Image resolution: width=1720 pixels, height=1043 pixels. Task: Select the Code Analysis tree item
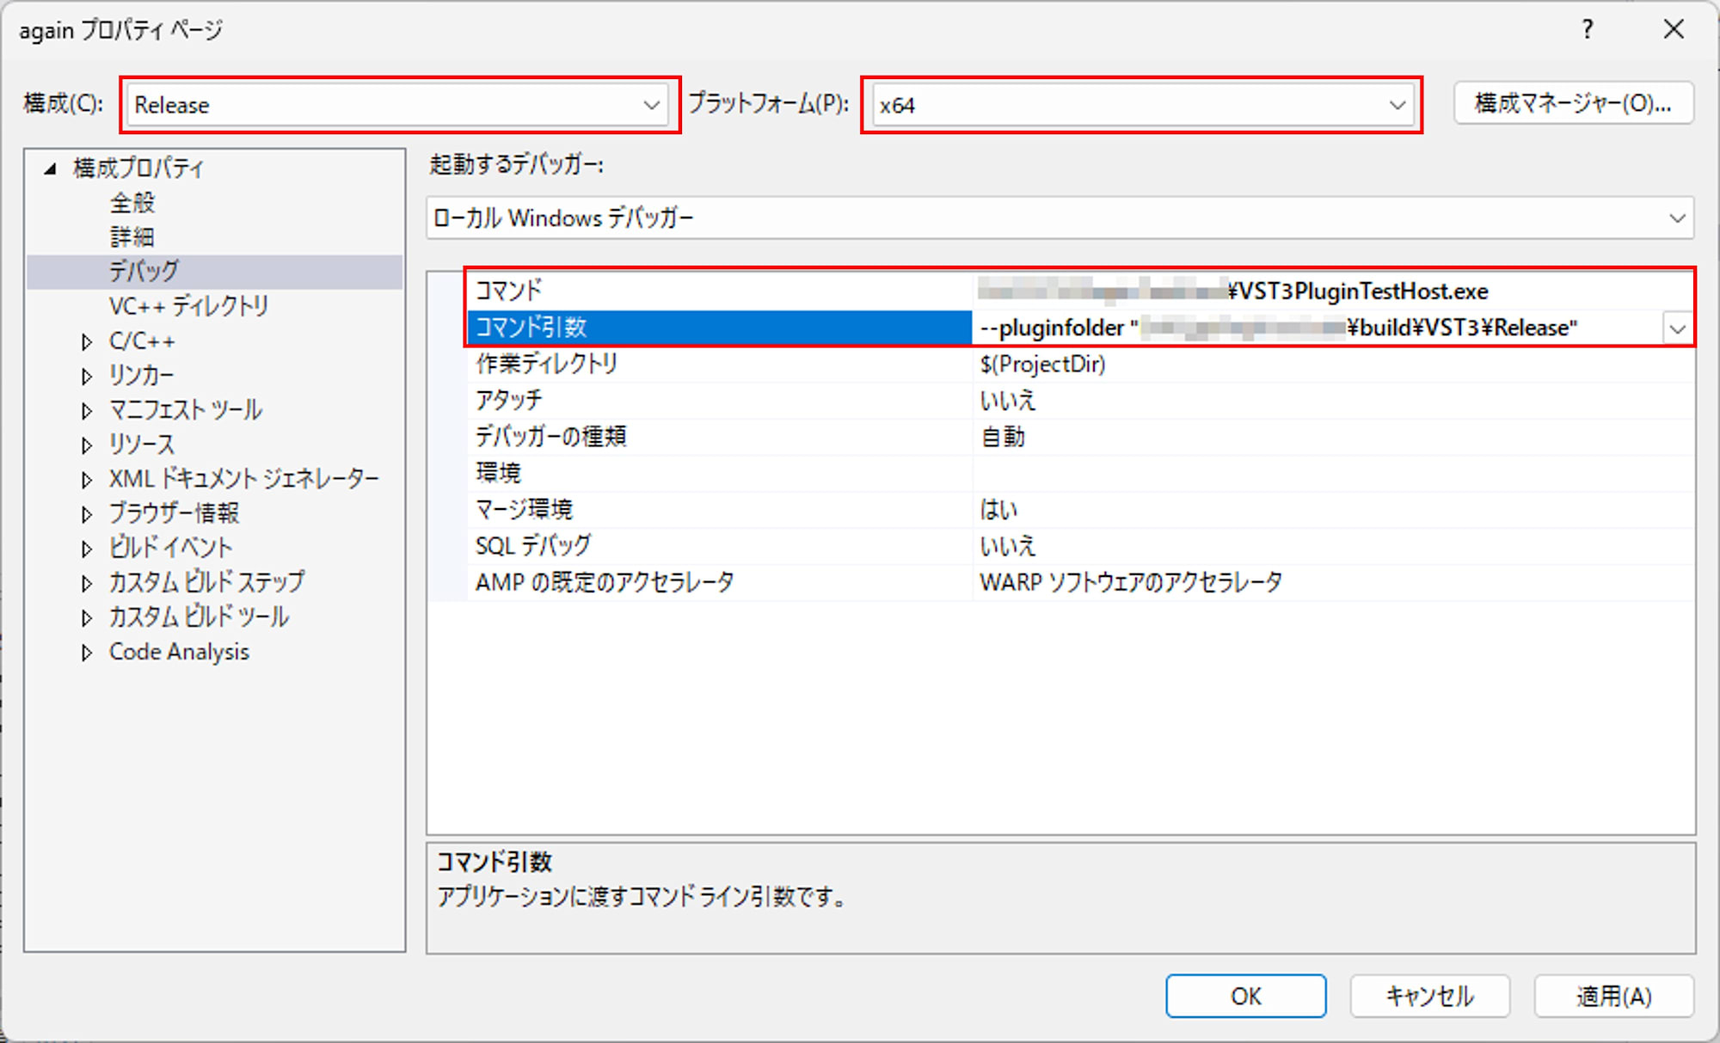pyautogui.click(x=178, y=651)
